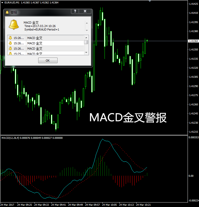Click the MACD(12,26,9) indicator label
Image resolution: width=199 pixels, height=207 pixels.
click(10, 138)
